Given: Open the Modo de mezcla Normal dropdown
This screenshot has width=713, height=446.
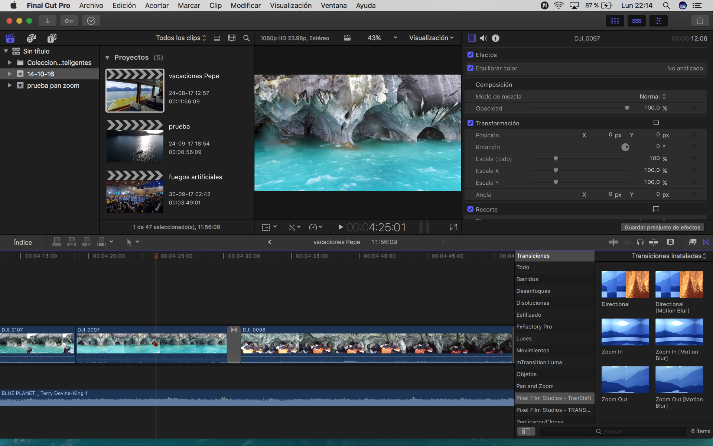Looking at the screenshot, I should [652, 96].
